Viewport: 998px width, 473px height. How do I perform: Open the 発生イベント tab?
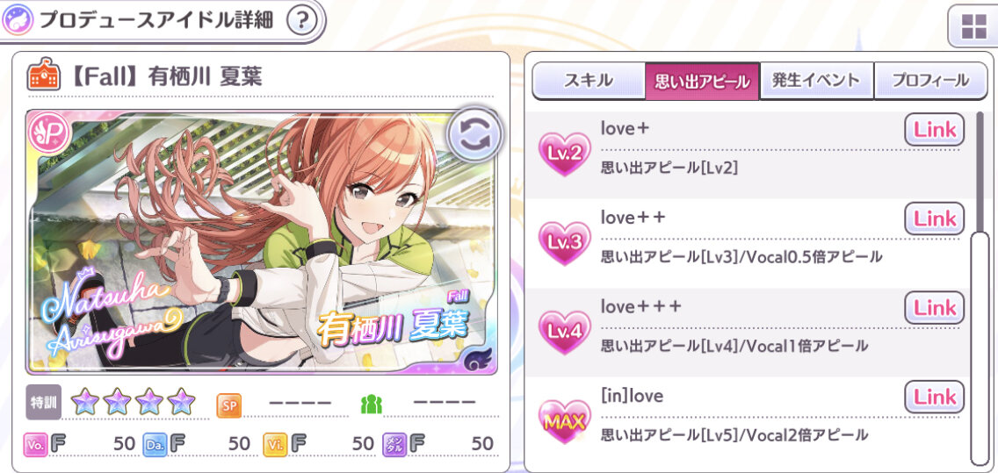tap(816, 81)
